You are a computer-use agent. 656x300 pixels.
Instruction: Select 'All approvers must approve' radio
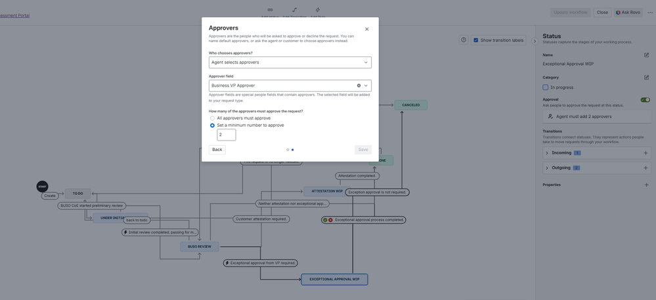212,118
